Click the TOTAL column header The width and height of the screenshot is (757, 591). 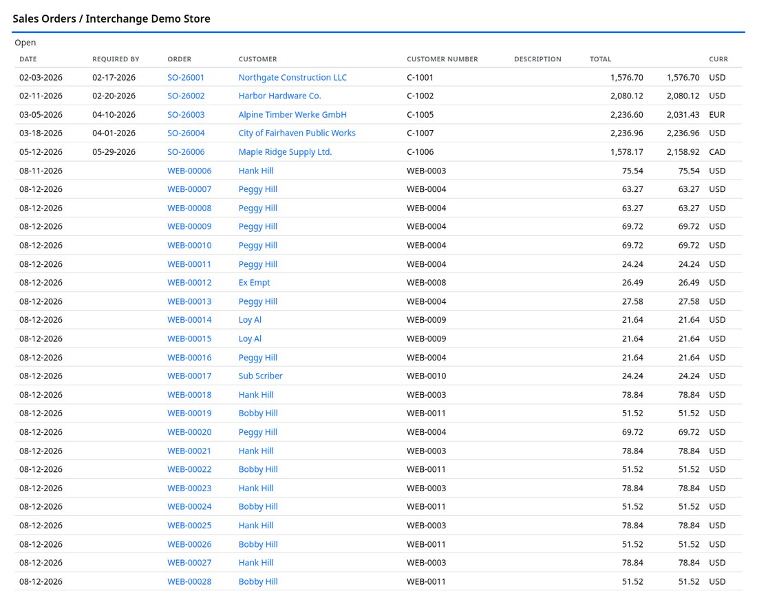(601, 59)
